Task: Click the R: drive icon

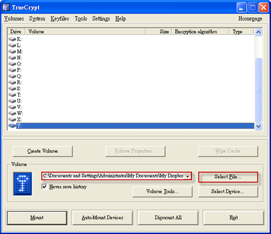Action: (x=12, y=82)
